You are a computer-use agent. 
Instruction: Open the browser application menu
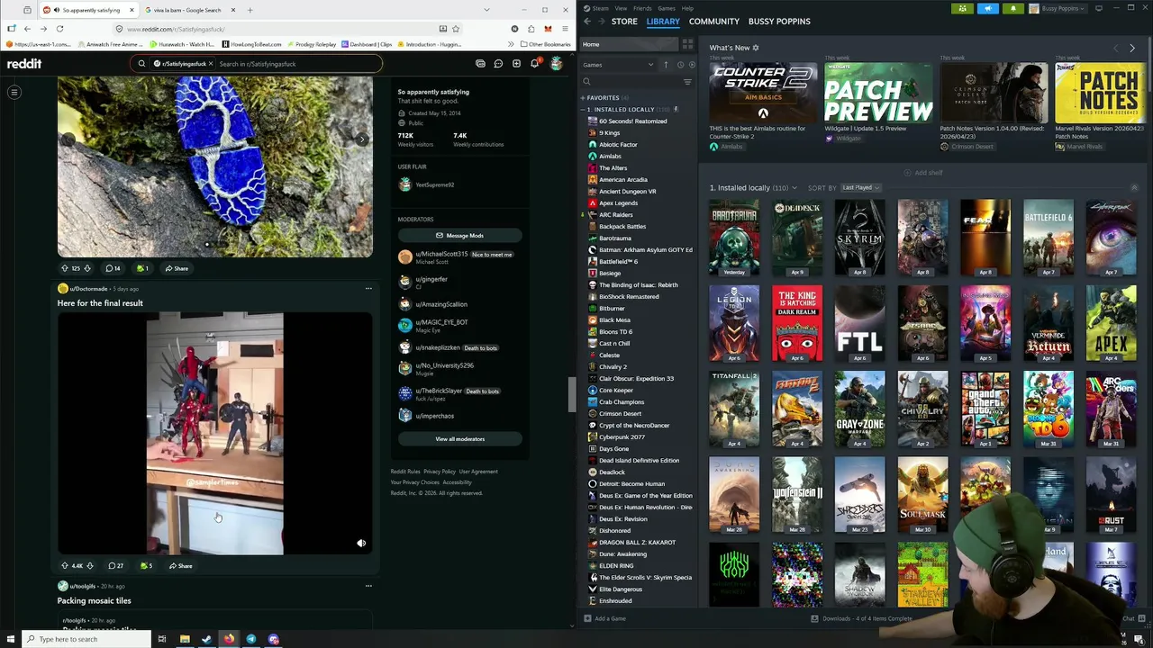(x=565, y=29)
